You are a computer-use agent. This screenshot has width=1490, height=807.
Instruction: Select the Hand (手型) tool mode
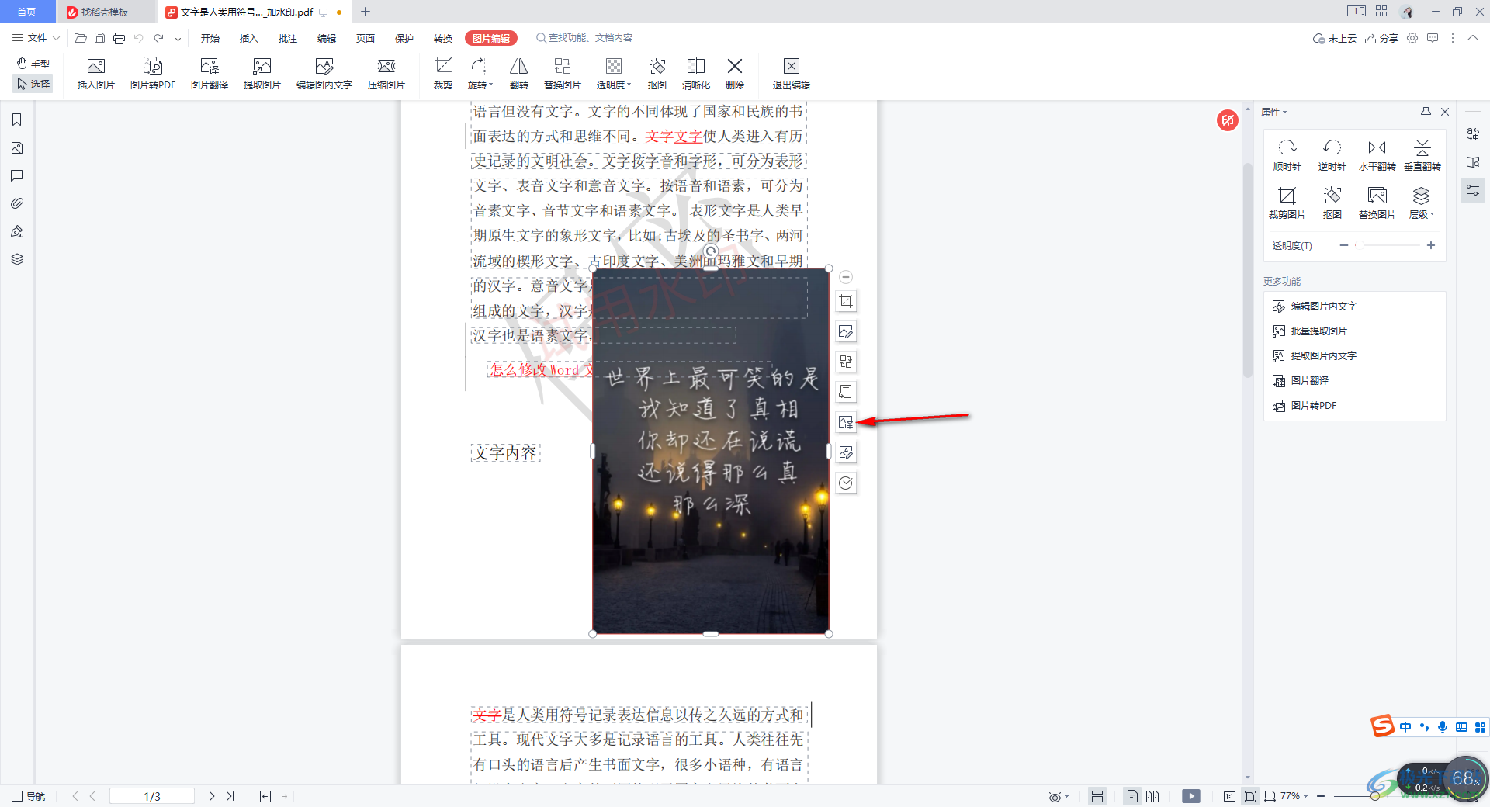coord(33,64)
